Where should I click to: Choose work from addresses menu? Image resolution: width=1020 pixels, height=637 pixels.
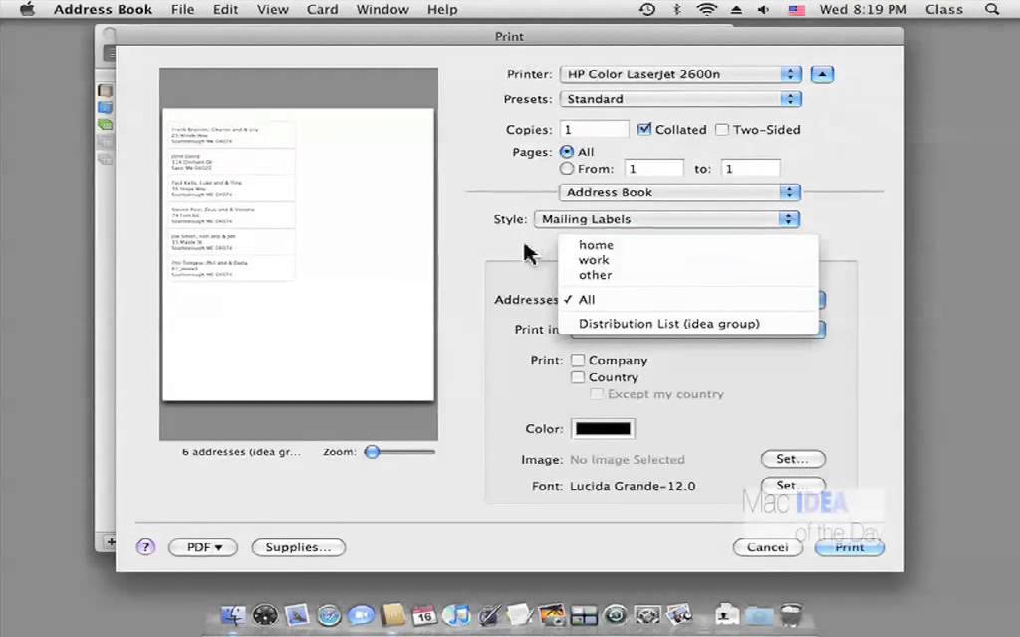[688, 260]
